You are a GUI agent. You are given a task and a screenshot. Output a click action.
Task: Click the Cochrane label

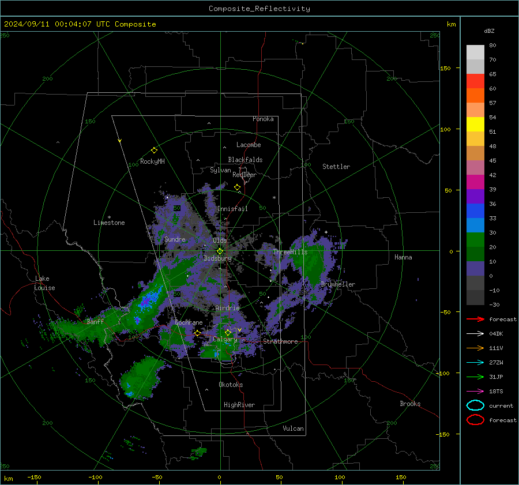click(189, 322)
